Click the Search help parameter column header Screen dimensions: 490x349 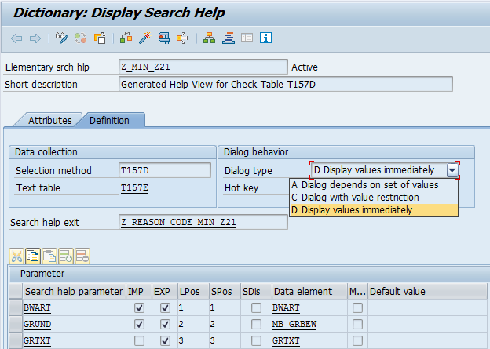(x=74, y=291)
